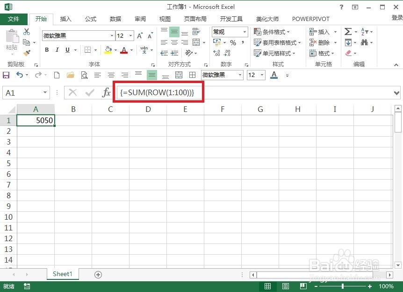Switch to the 公式 ribbon tab
This screenshot has height=292, width=403.
(90, 19)
